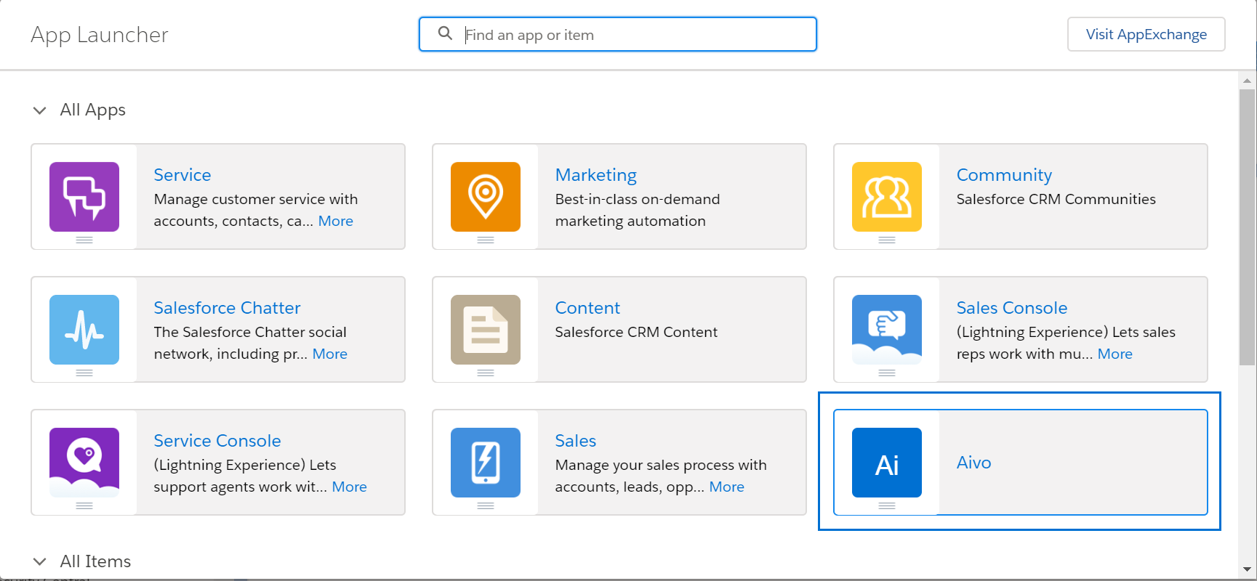Image resolution: width=1257 pixels, height=581 pixels.
Task: Grab the drag handle under Sales icon
Action: 486,505
